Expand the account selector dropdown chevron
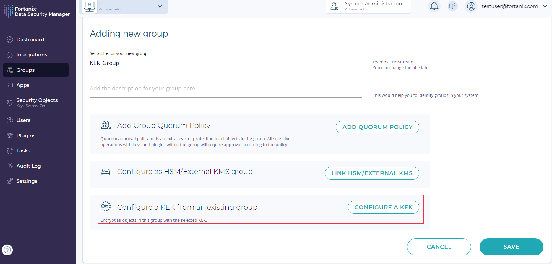 [160, 6]
